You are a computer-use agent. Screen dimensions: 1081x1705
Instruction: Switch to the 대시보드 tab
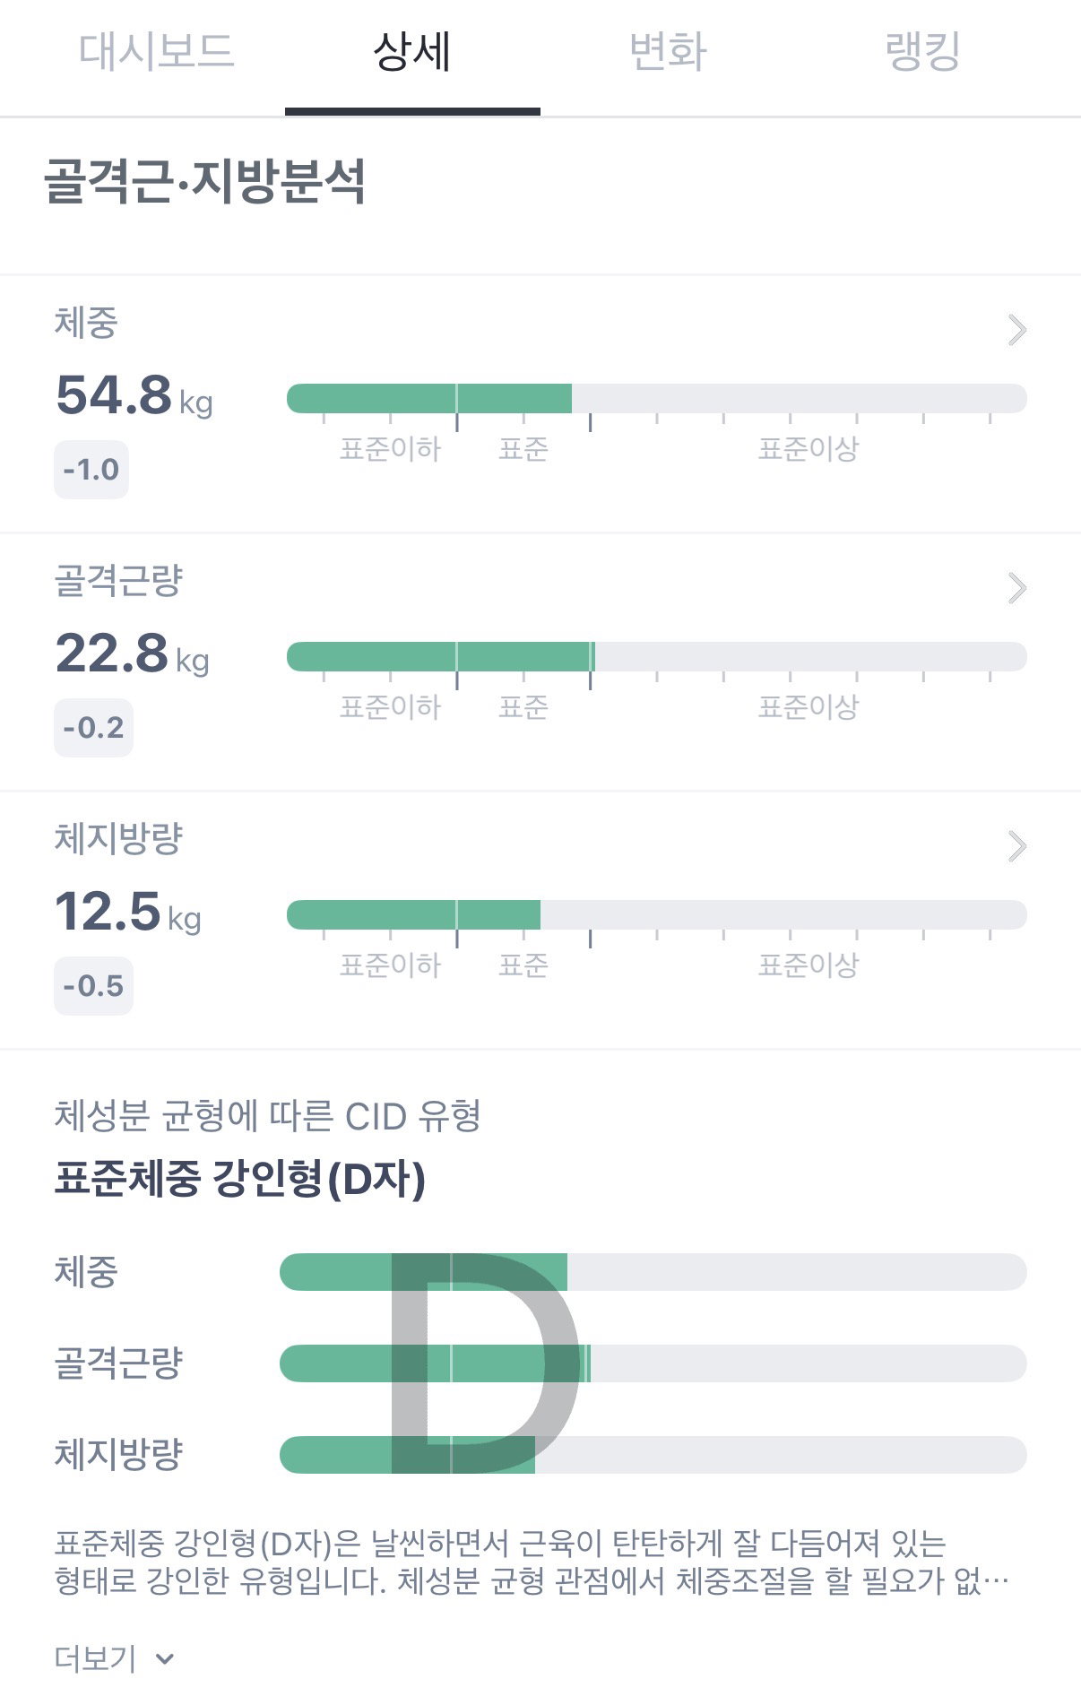click(x=157, y=51)
